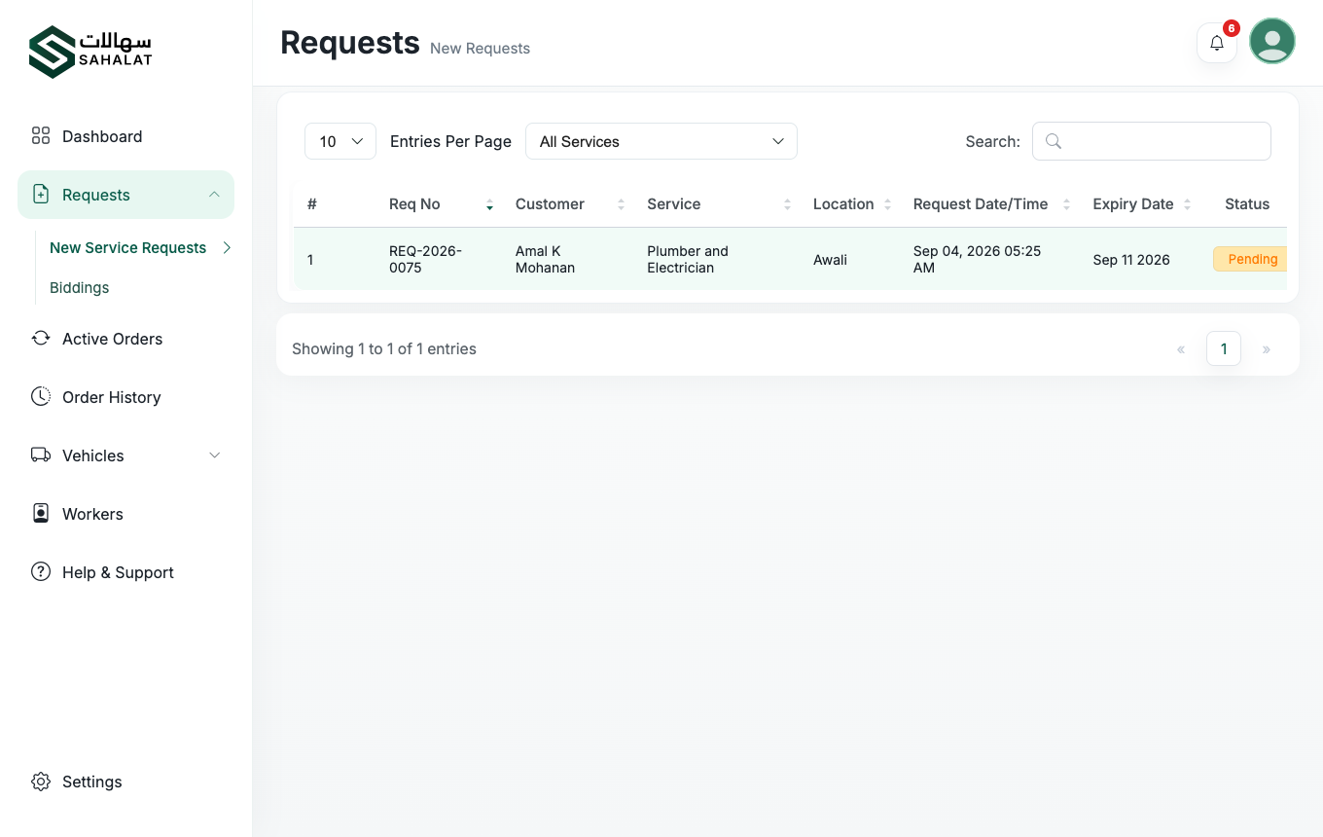1323x837 pixels.
Task: Sort by Service column arrows
Action: click(x=787, y=204)
